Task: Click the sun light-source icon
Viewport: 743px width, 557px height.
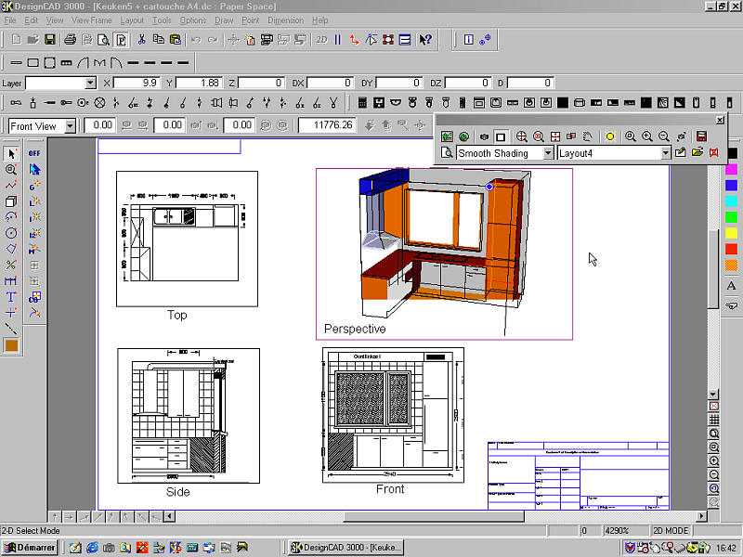Action: (x=610, y=136)
